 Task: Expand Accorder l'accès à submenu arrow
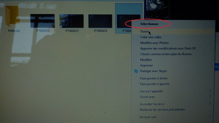[x=210, y=103]
